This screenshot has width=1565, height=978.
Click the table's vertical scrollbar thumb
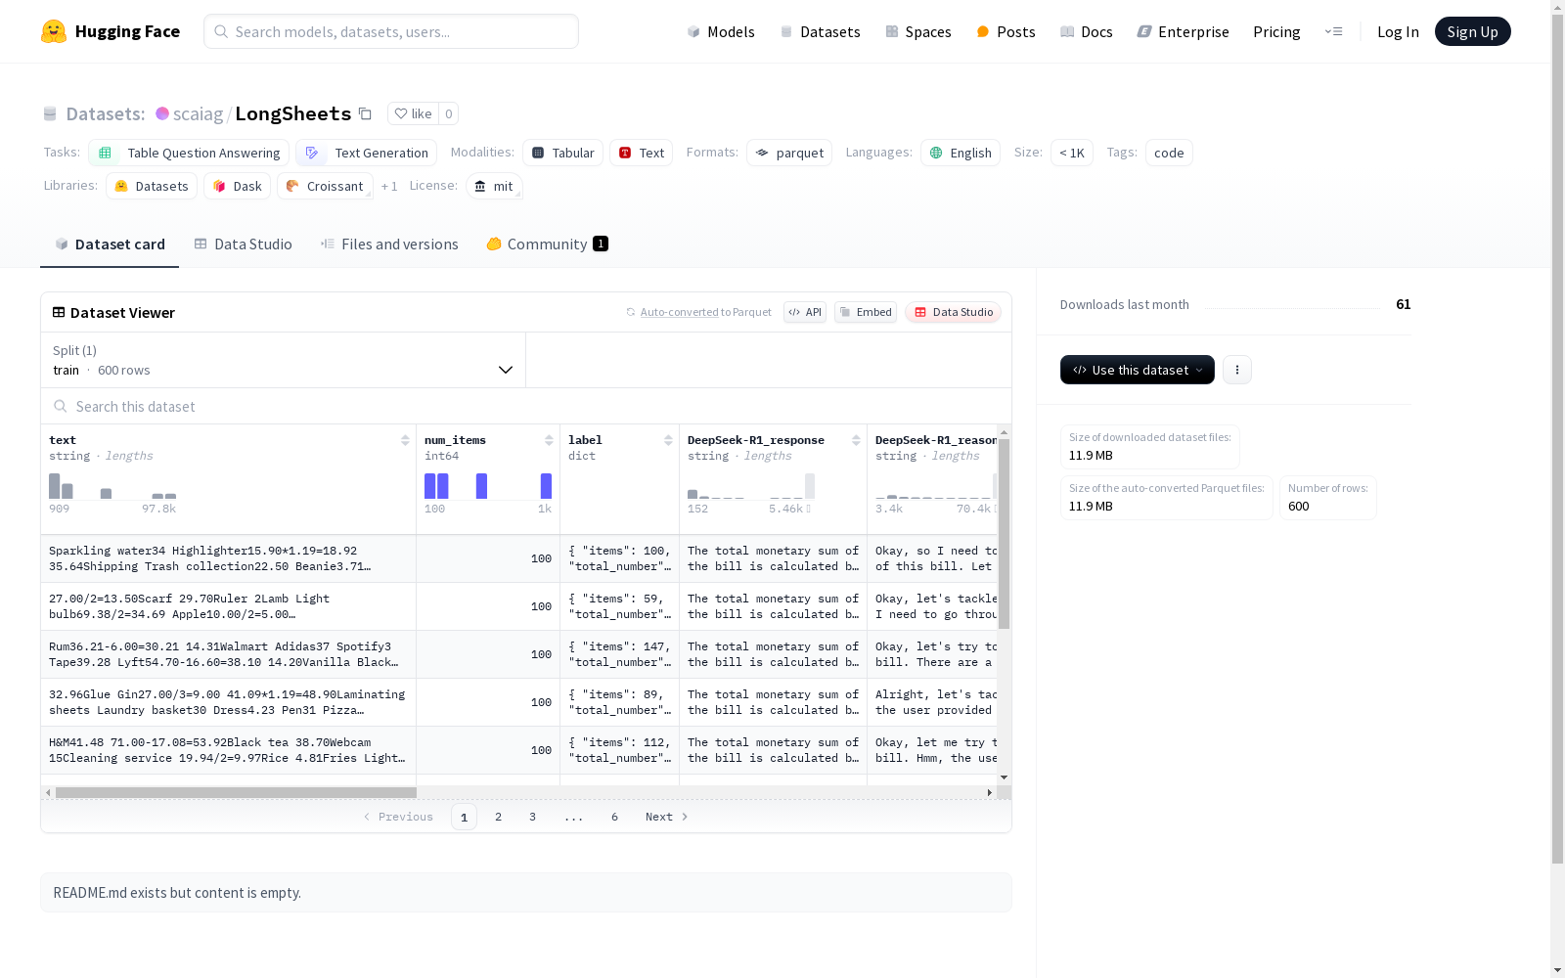coord(1004,534)
